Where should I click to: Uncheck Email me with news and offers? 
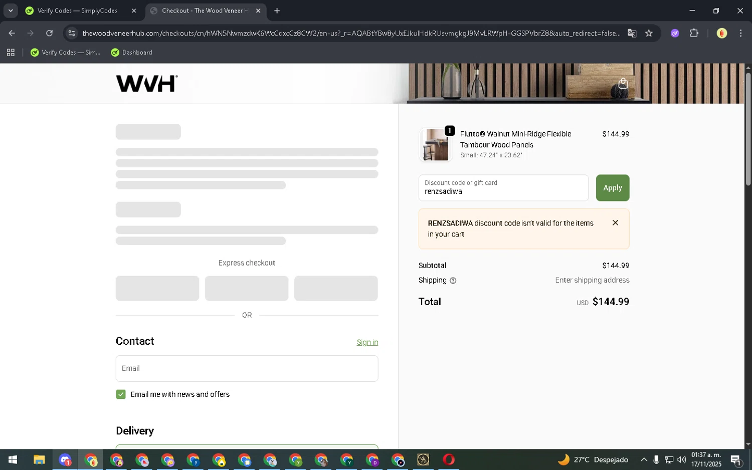(x=121, y=394)
